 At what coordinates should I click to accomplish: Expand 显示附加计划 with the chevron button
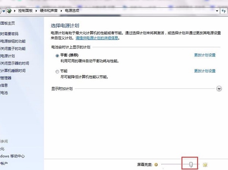[x=219, y=88]
